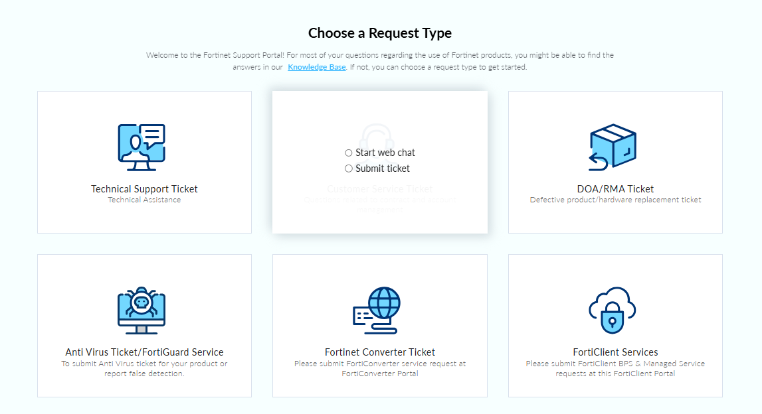Screen dimensions: 762x414
Task: Click the defective product/hardware replacement description
Action: 615,200
